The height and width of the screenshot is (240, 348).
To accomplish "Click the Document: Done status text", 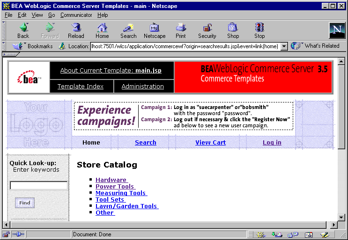I will pyautogui.click(x=92, y=234).
